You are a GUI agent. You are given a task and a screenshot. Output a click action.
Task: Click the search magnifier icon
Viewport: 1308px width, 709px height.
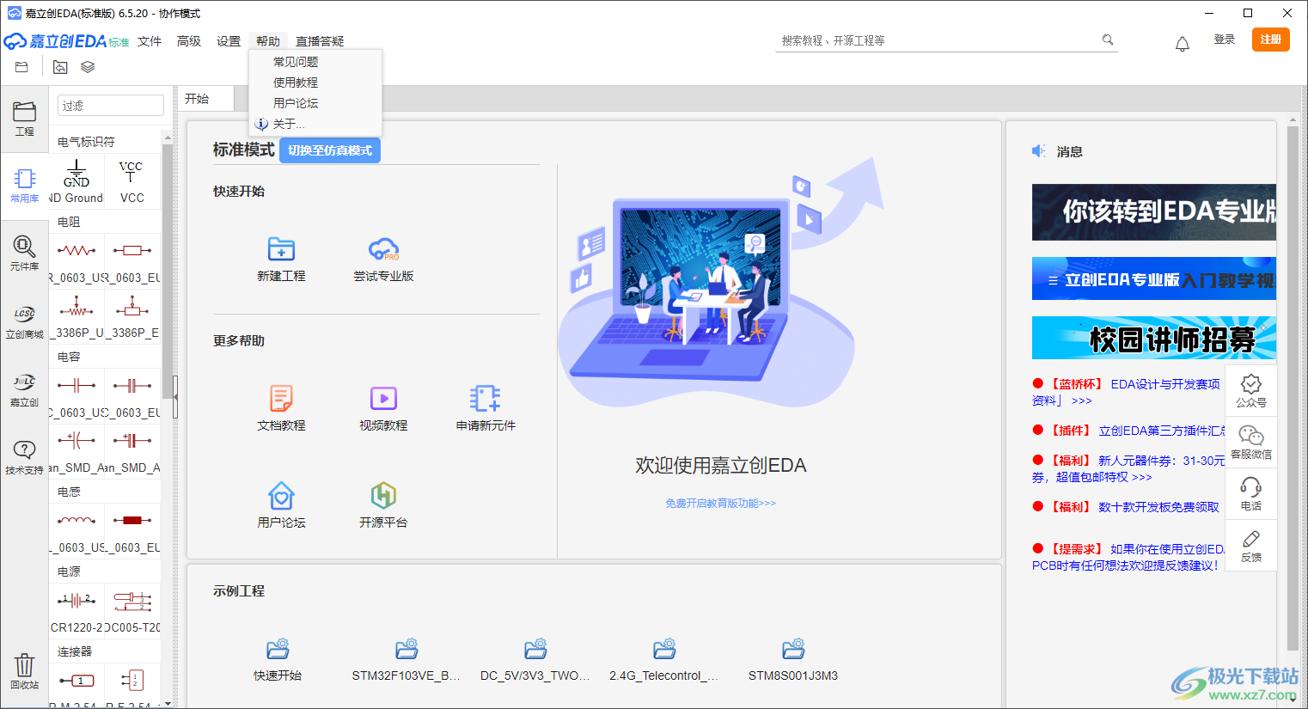point(1108,40)
